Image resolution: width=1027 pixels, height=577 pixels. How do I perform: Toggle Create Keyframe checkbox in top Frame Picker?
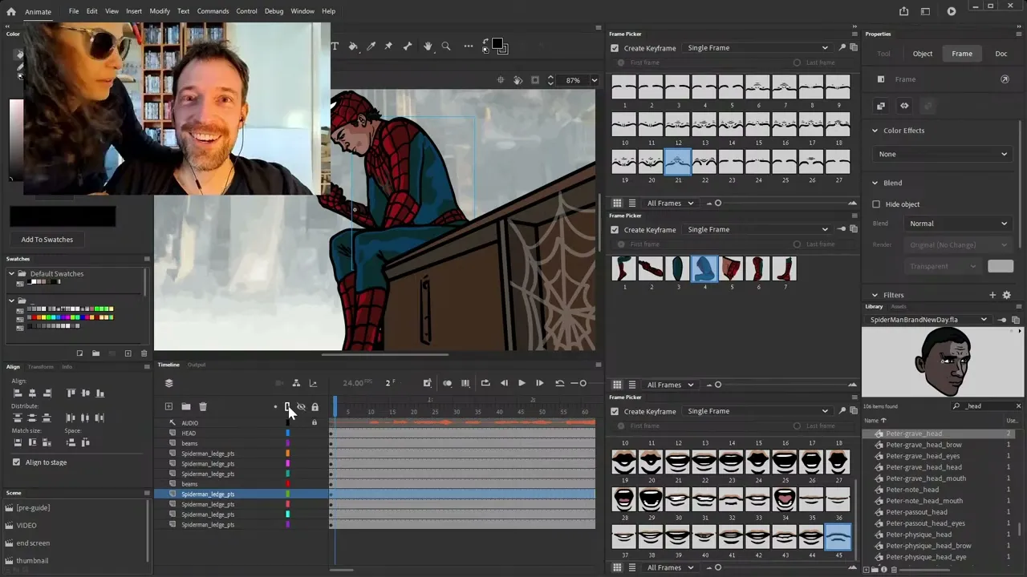[x=615, y=48]
